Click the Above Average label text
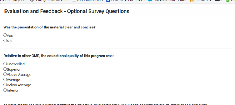 tap(19, 75)
